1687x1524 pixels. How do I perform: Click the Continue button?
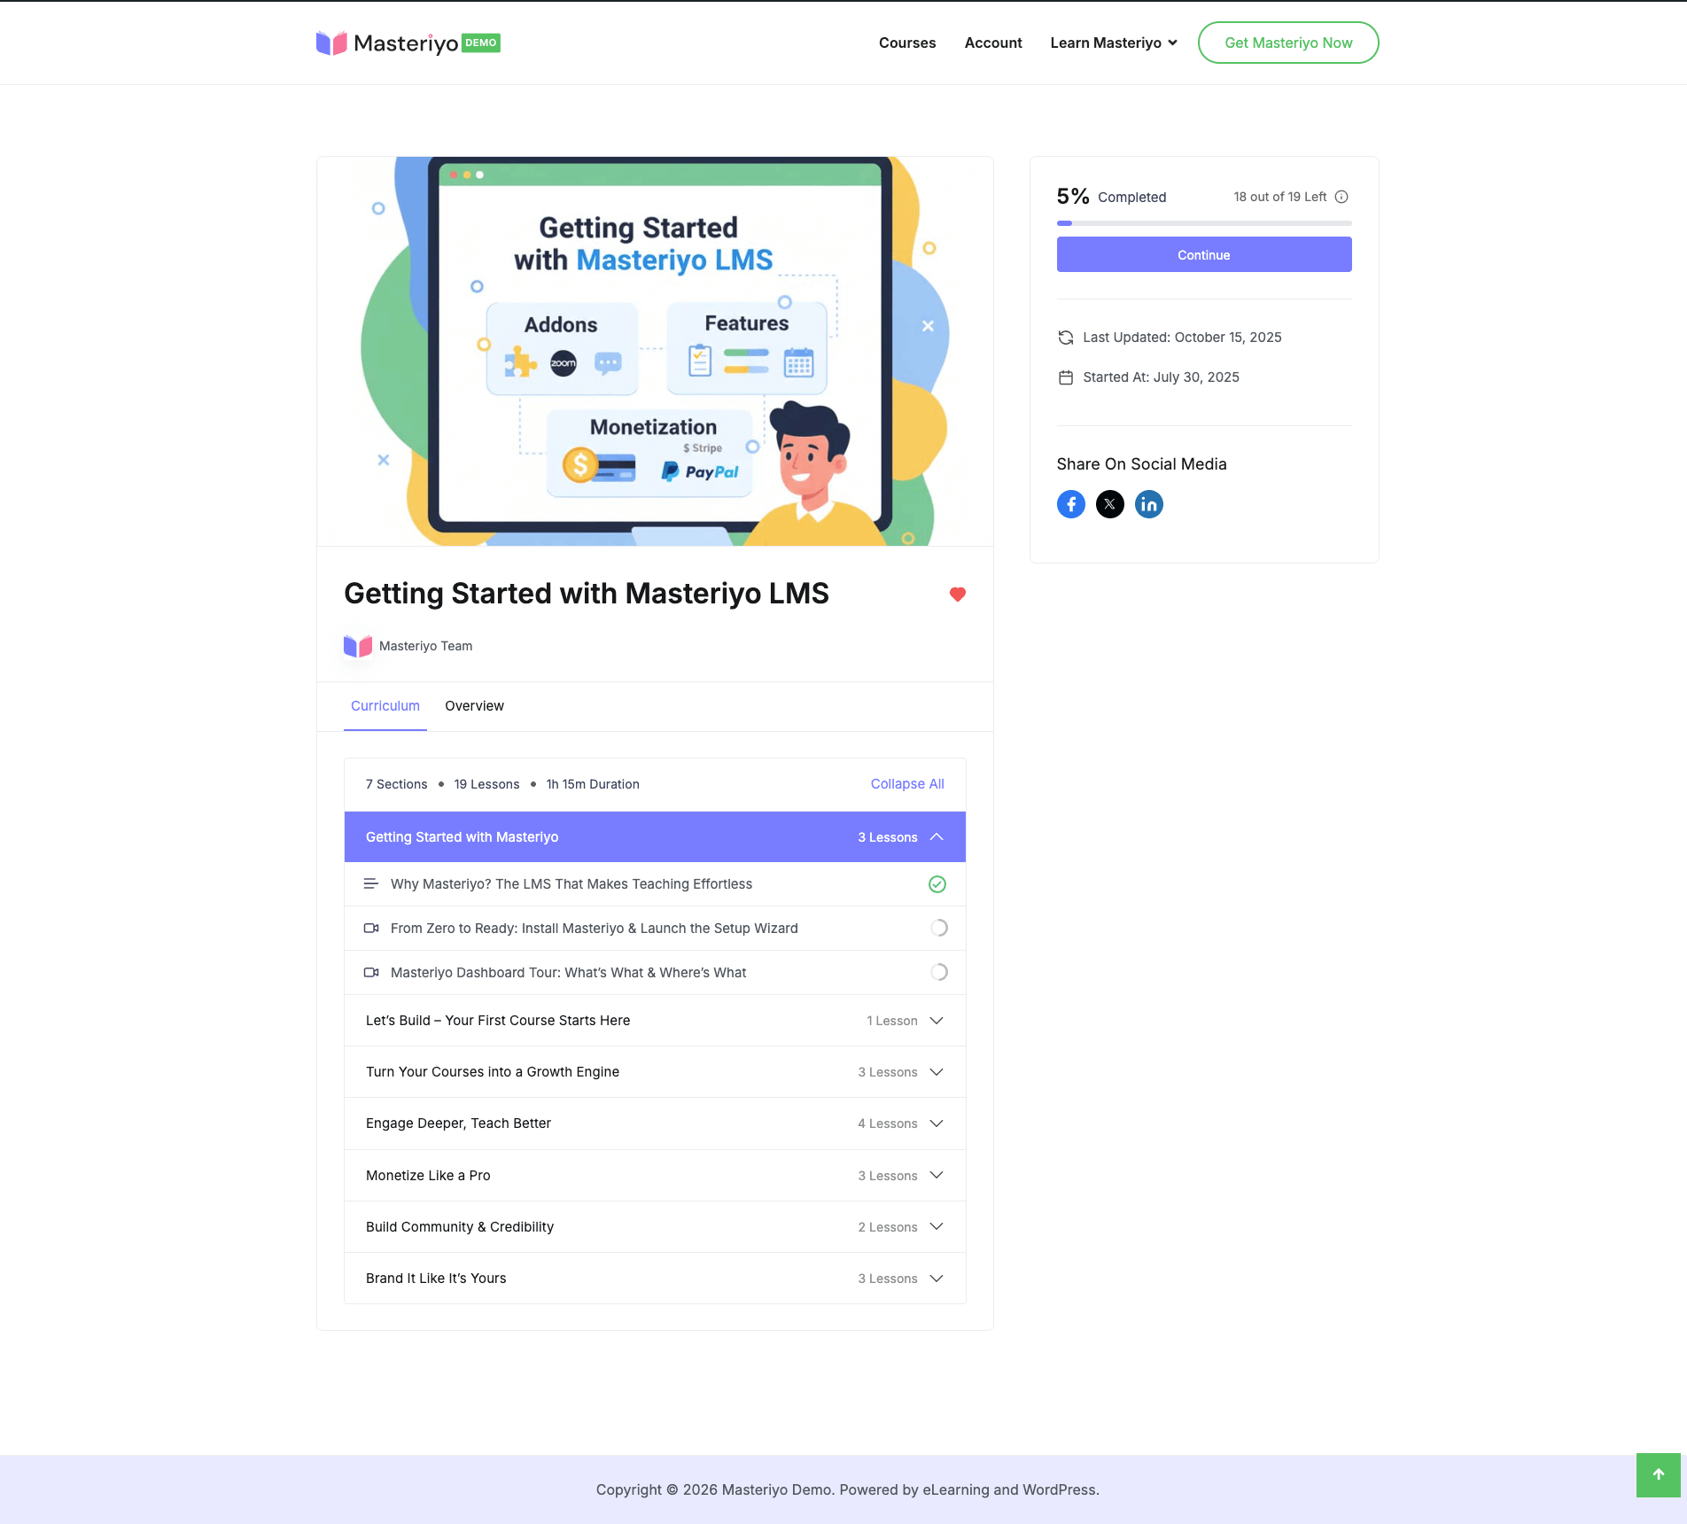click(x=1204, y=254)
